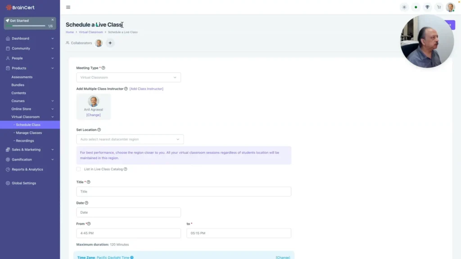This screenshot has width=461, height=259.
Task: Click the Get Started progress bar
Action: (x=26, y=26)
